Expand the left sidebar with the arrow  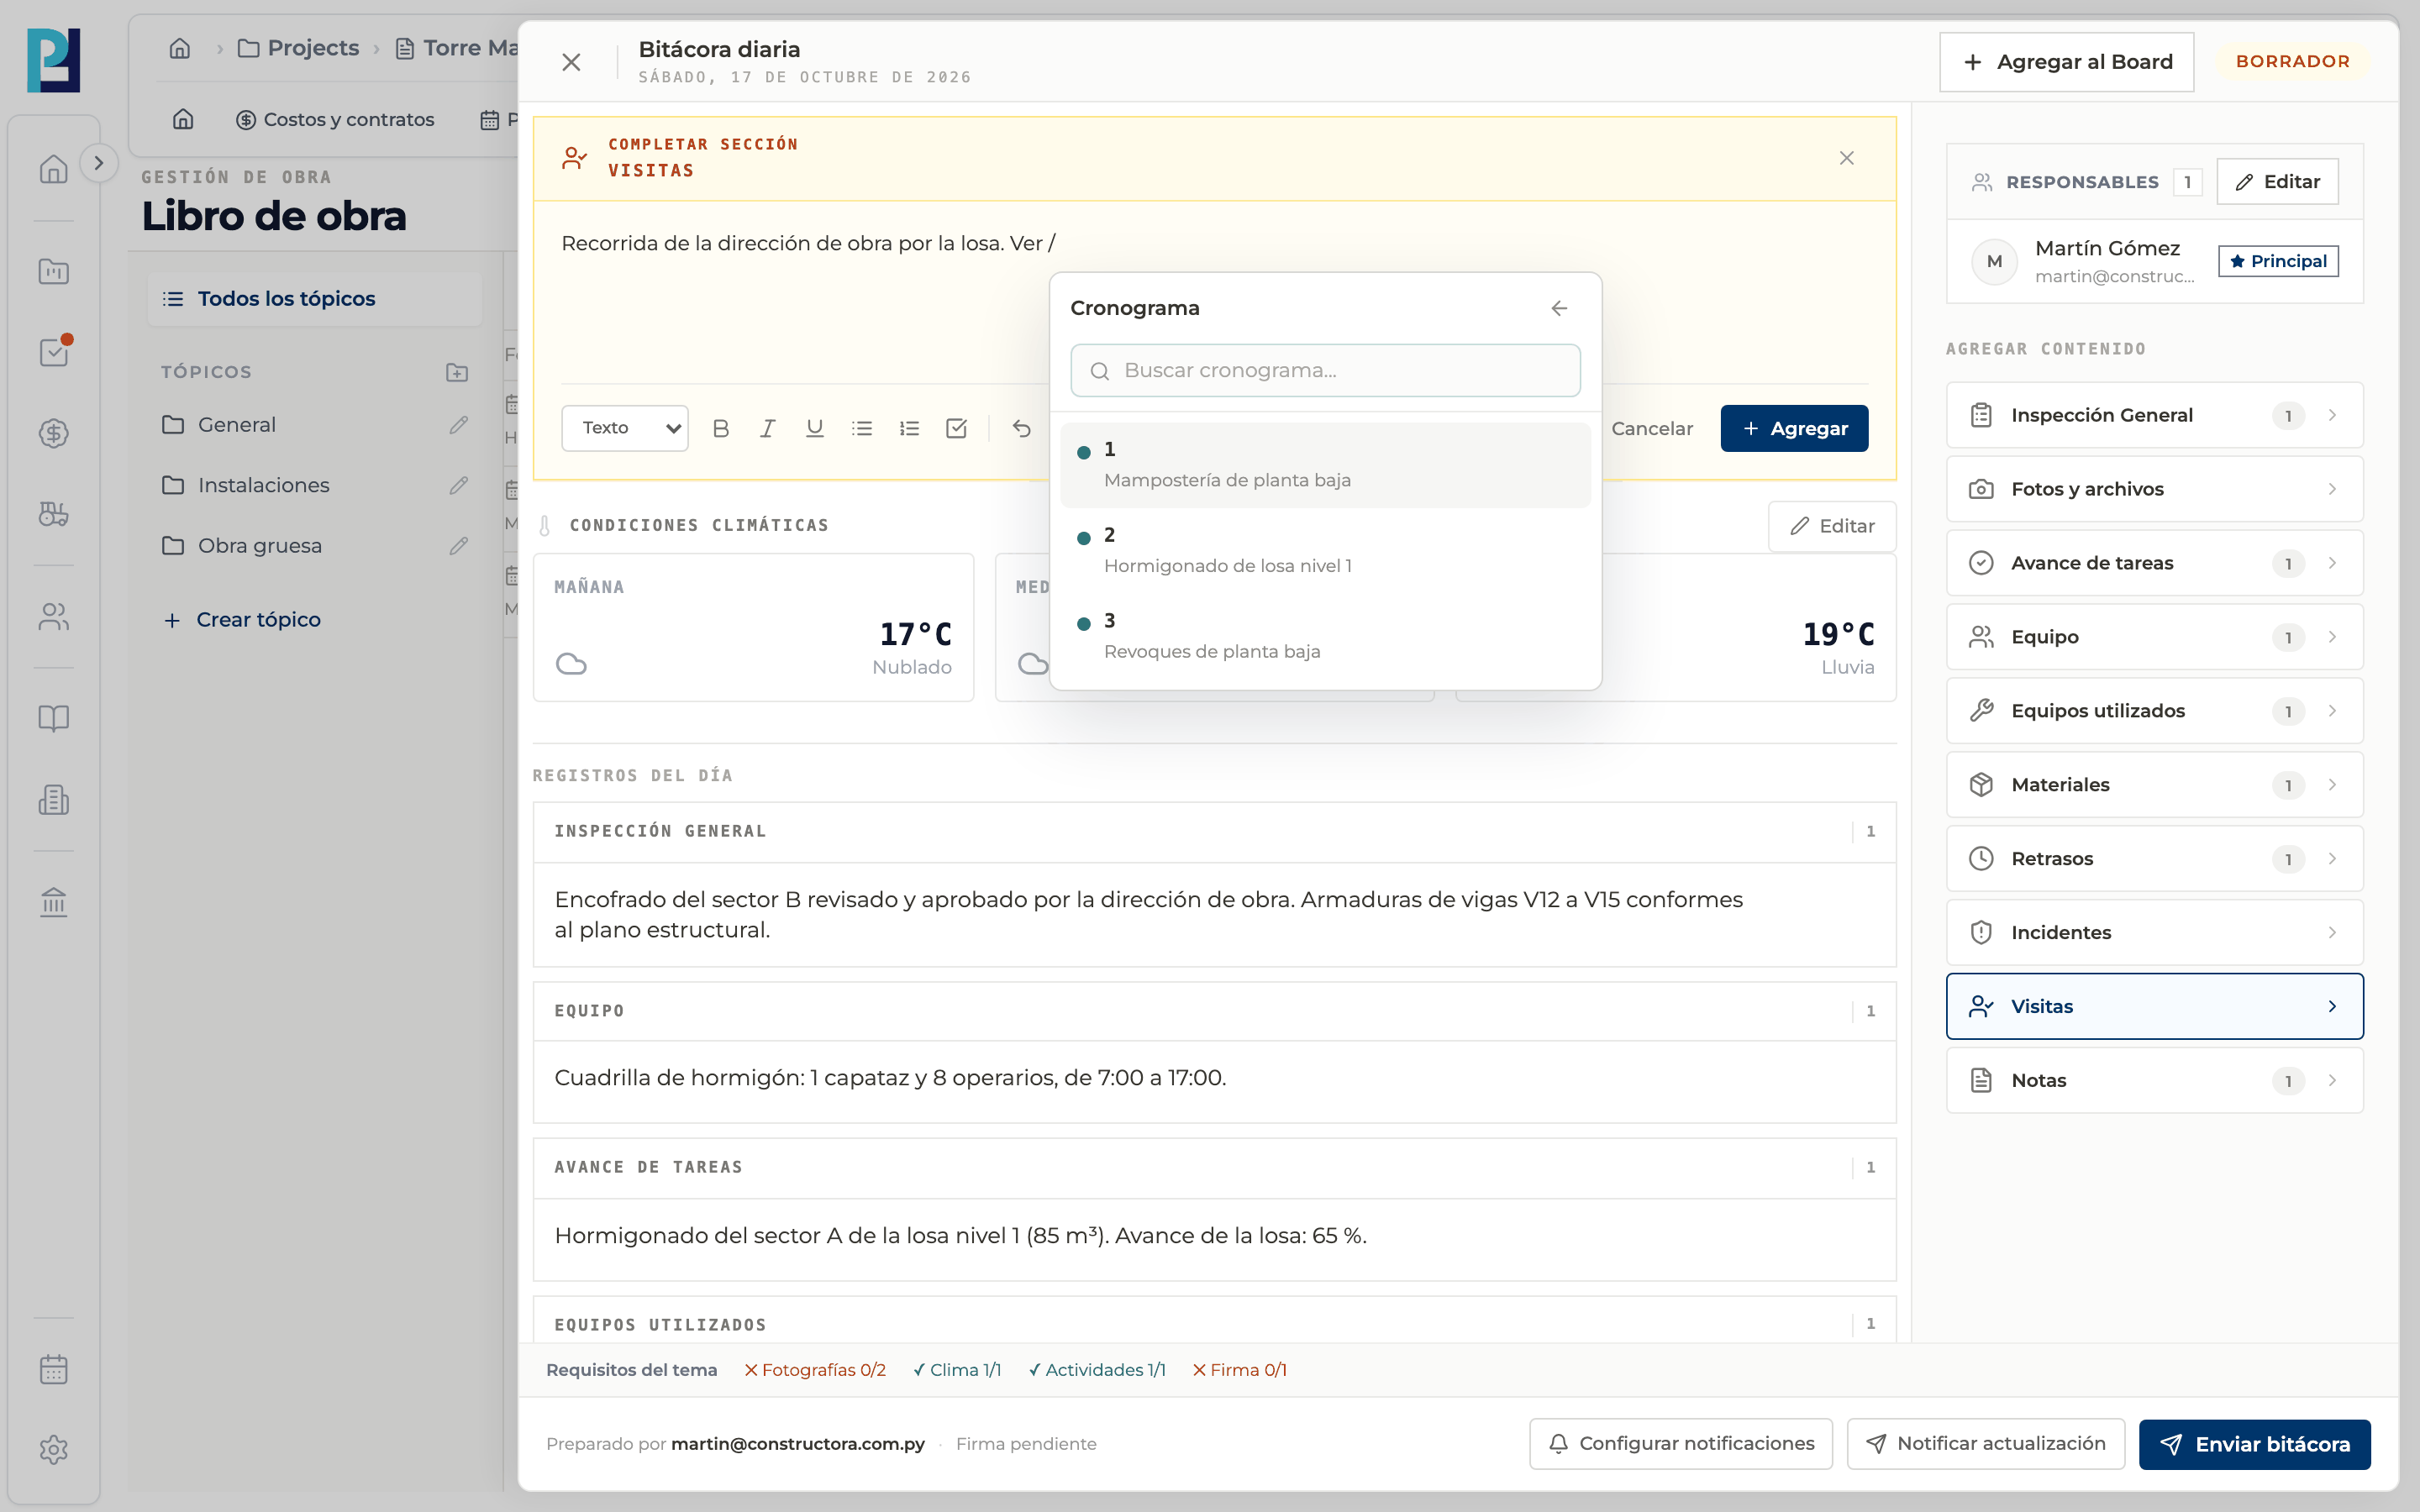(98, 163)
